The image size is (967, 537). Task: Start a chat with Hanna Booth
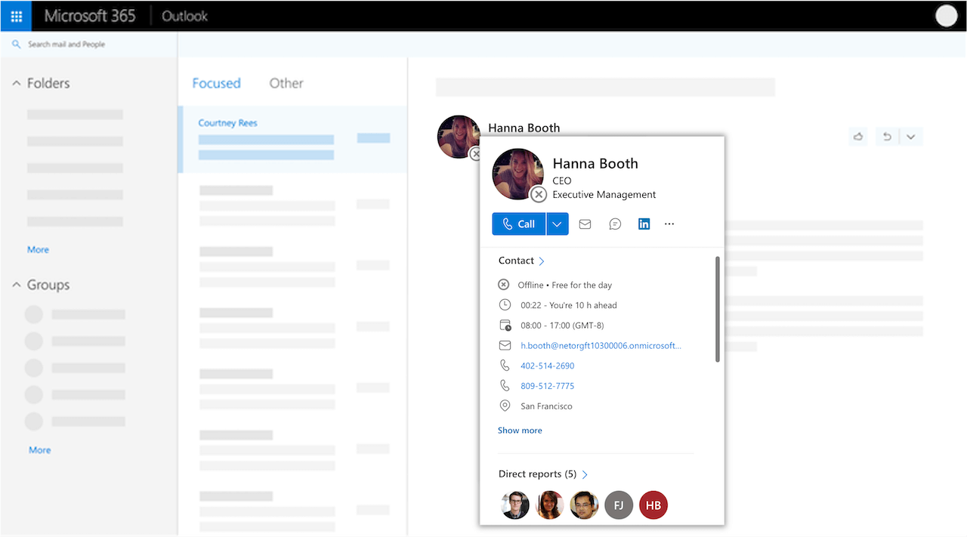click(614, 224)
